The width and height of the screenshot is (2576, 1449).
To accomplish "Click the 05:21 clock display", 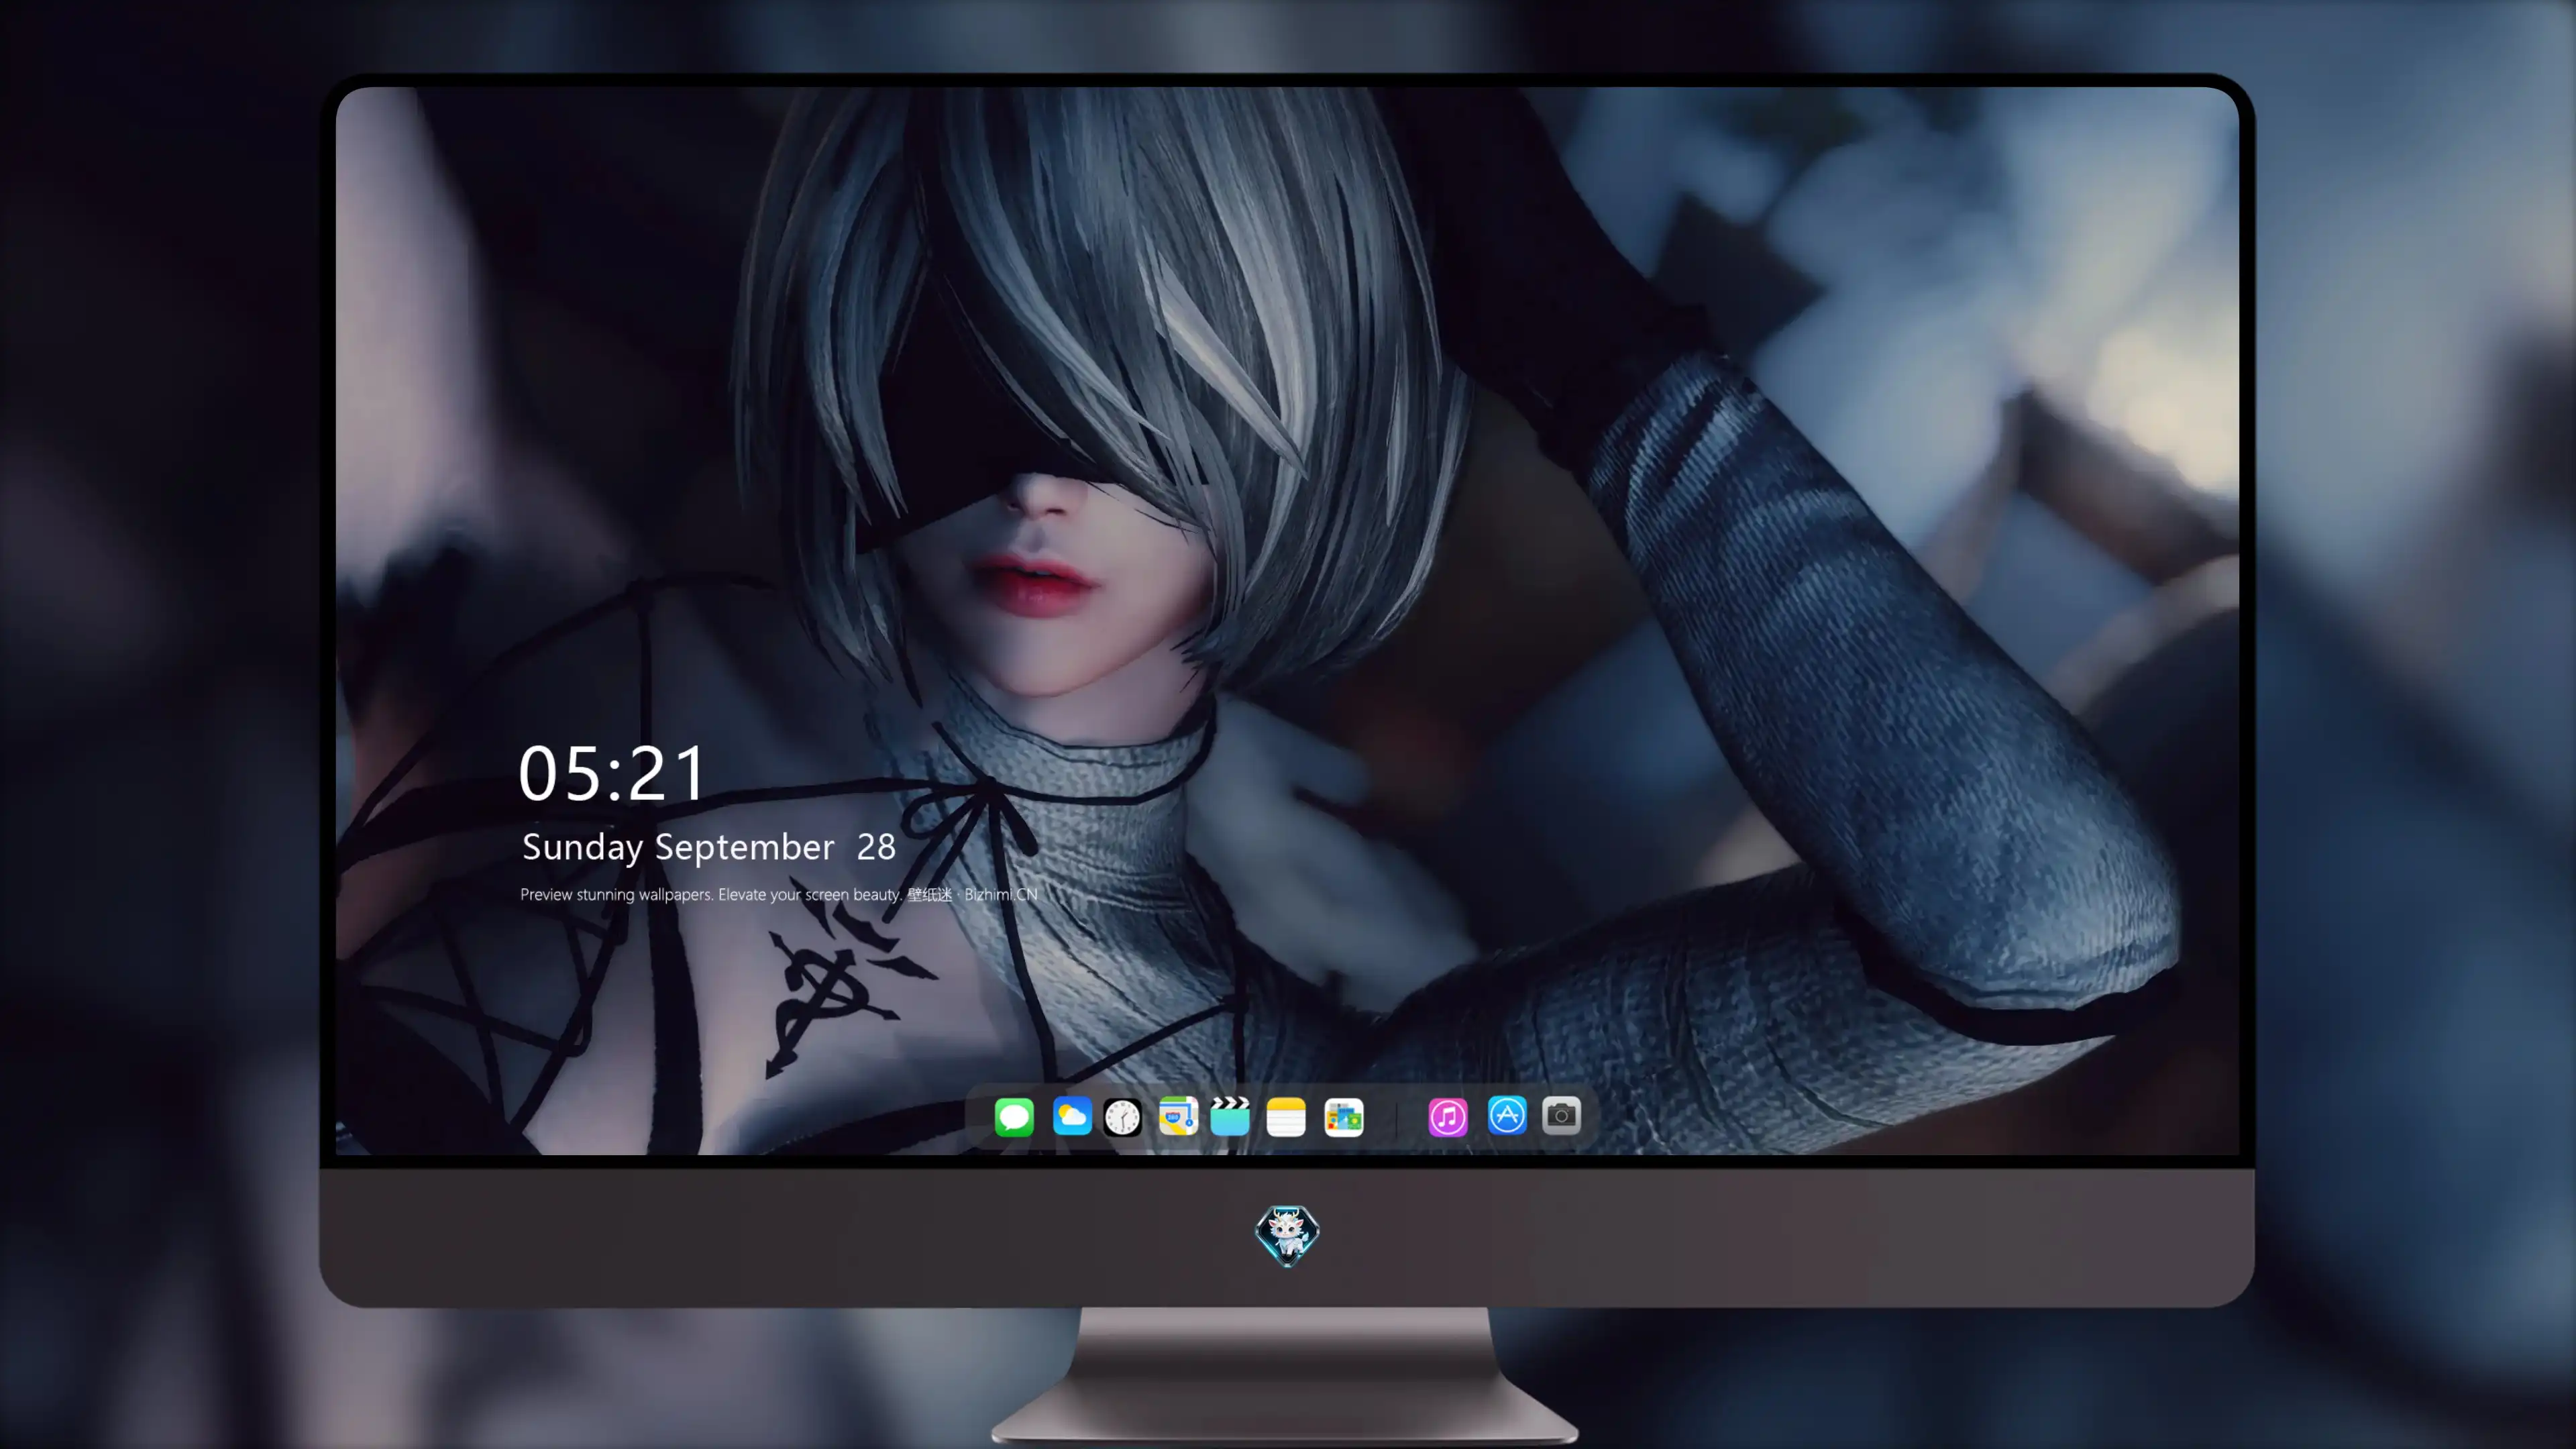I will coord(612,774).
